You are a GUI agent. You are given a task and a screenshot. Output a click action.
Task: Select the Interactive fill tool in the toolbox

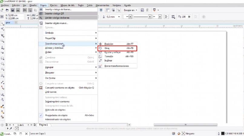pos(2,112)
